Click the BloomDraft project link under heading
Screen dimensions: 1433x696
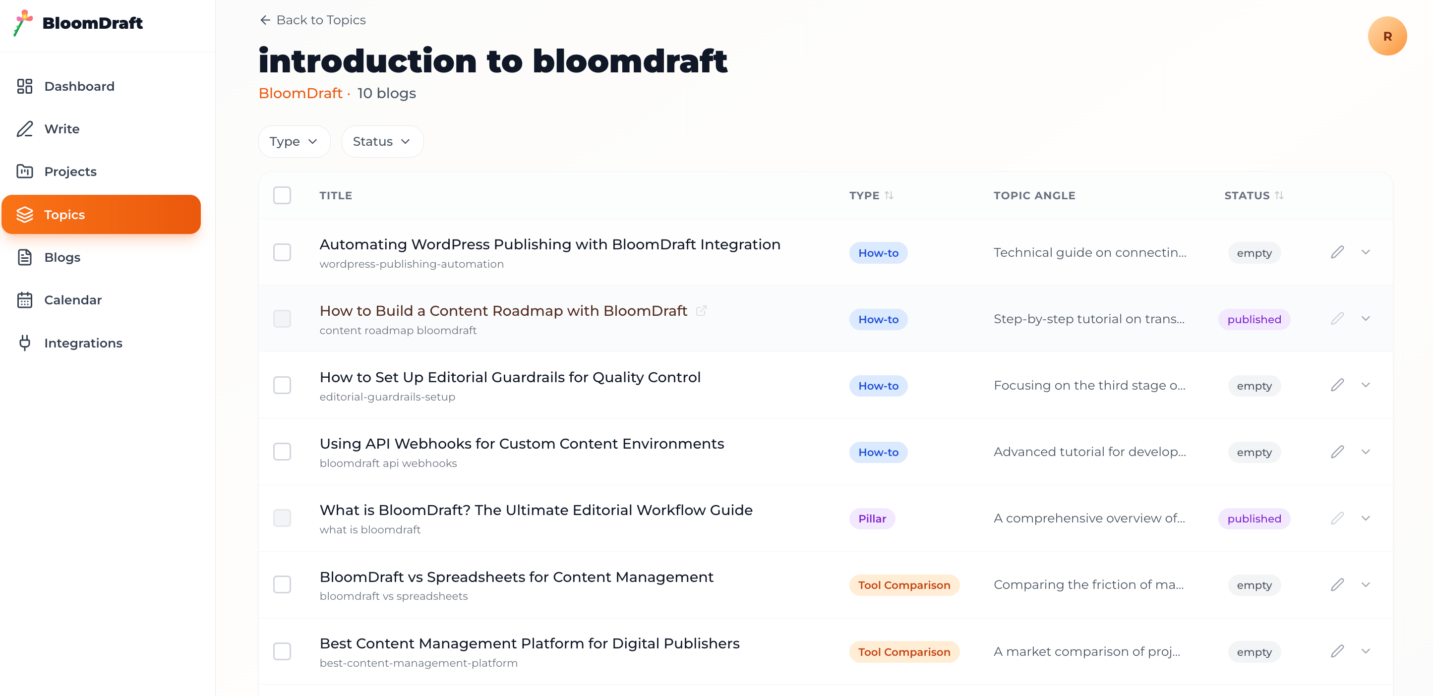pyautogui.click(x=300, y=94)
